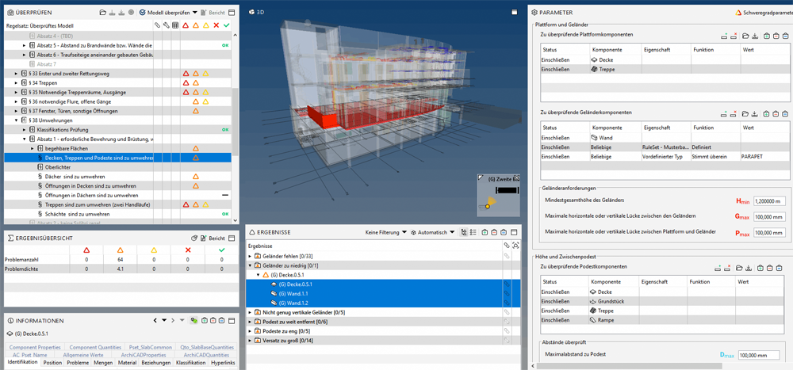Click the paperclip column header in Überprüfen

158,25
